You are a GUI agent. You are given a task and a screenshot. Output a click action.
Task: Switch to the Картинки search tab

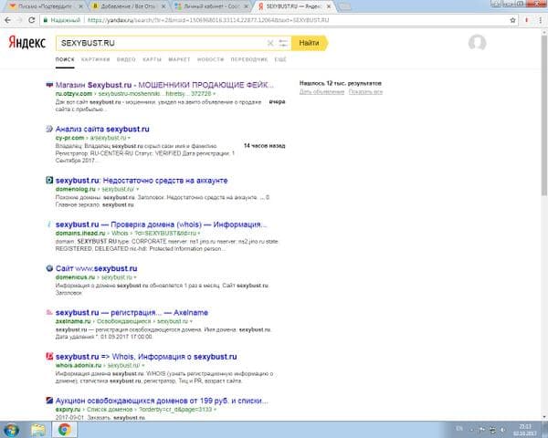(x=95, y=59)
